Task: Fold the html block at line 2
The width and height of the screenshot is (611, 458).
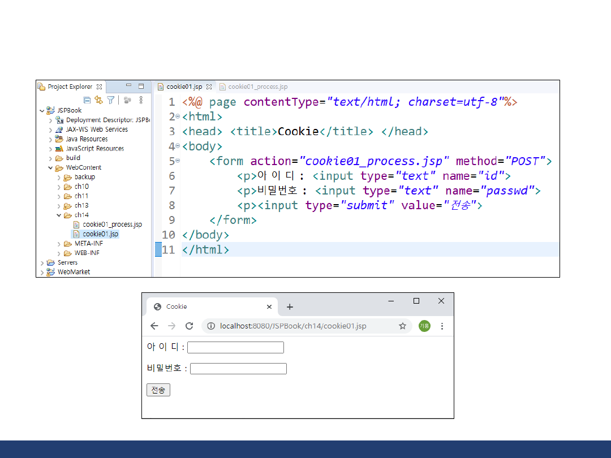Action: click(178, 116)
